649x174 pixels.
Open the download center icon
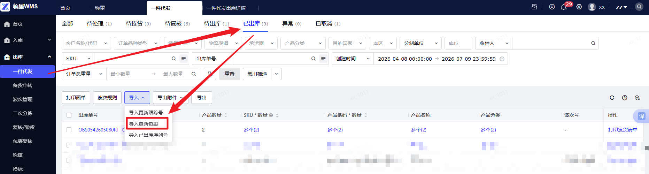[x=552, y=7]
